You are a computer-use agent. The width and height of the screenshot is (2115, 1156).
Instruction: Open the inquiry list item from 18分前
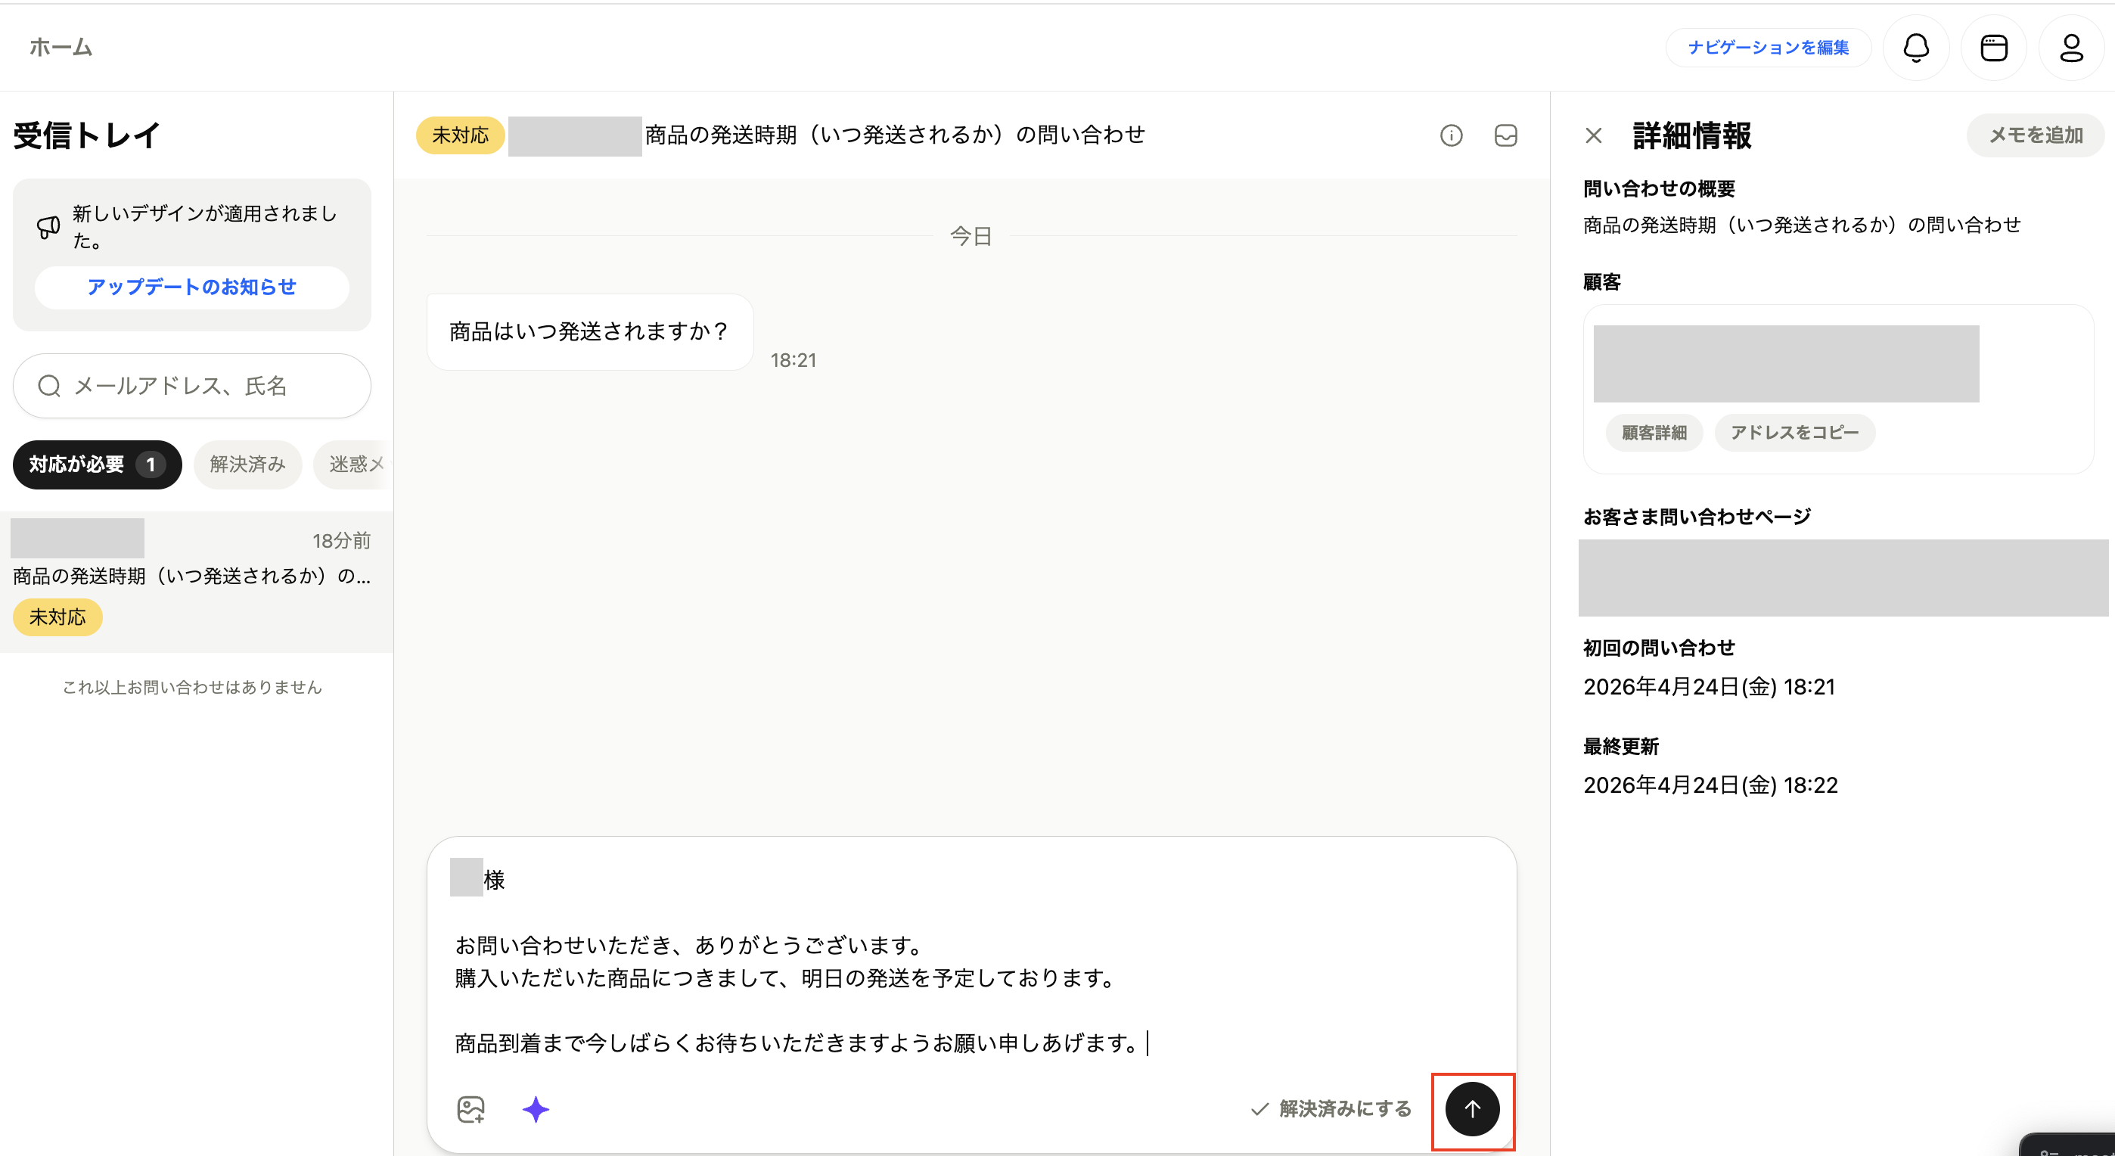click(196, 581)
